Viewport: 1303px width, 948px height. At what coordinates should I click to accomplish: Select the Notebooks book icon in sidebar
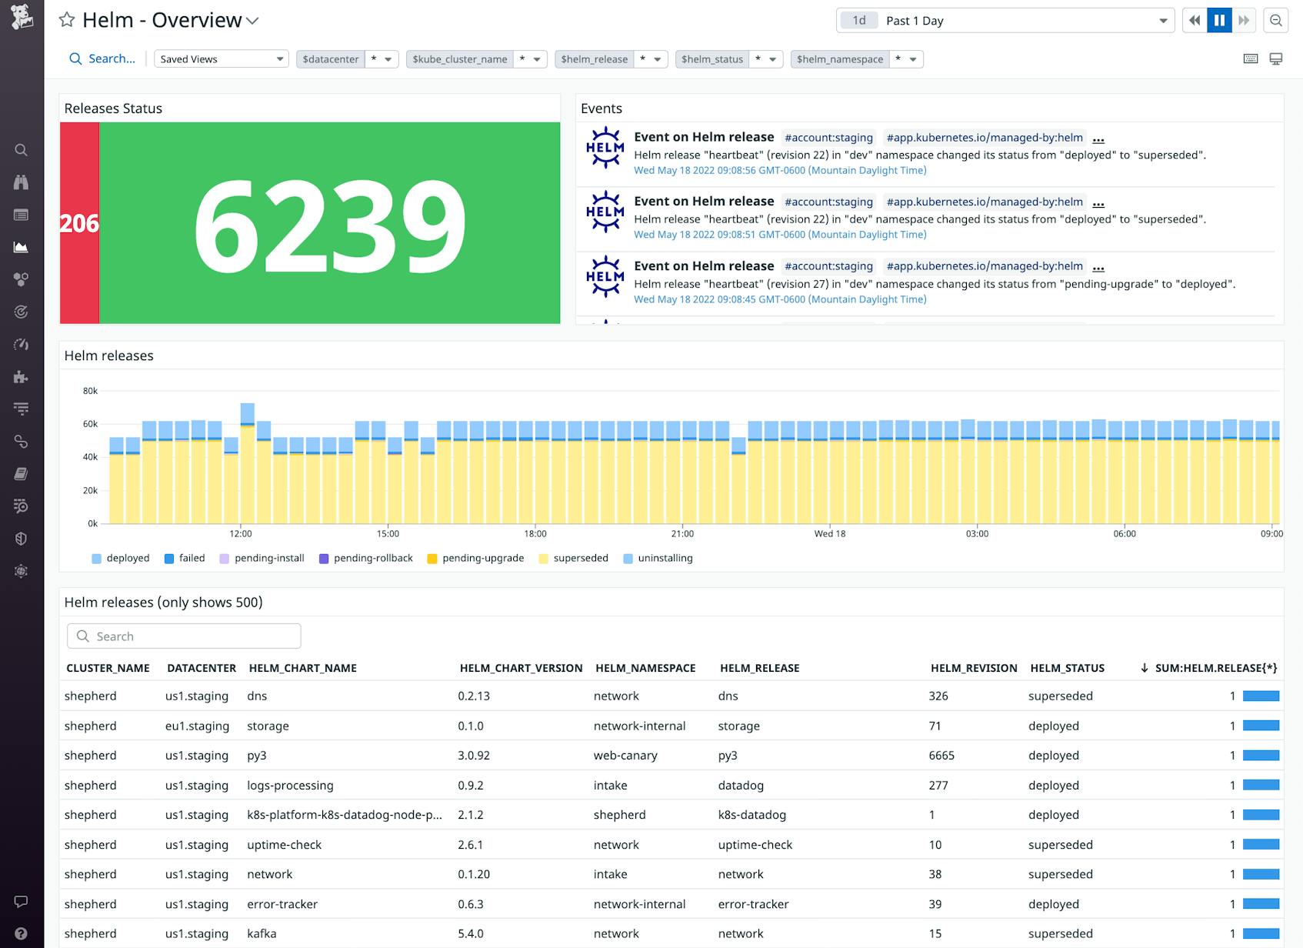[x=22, y=474]
